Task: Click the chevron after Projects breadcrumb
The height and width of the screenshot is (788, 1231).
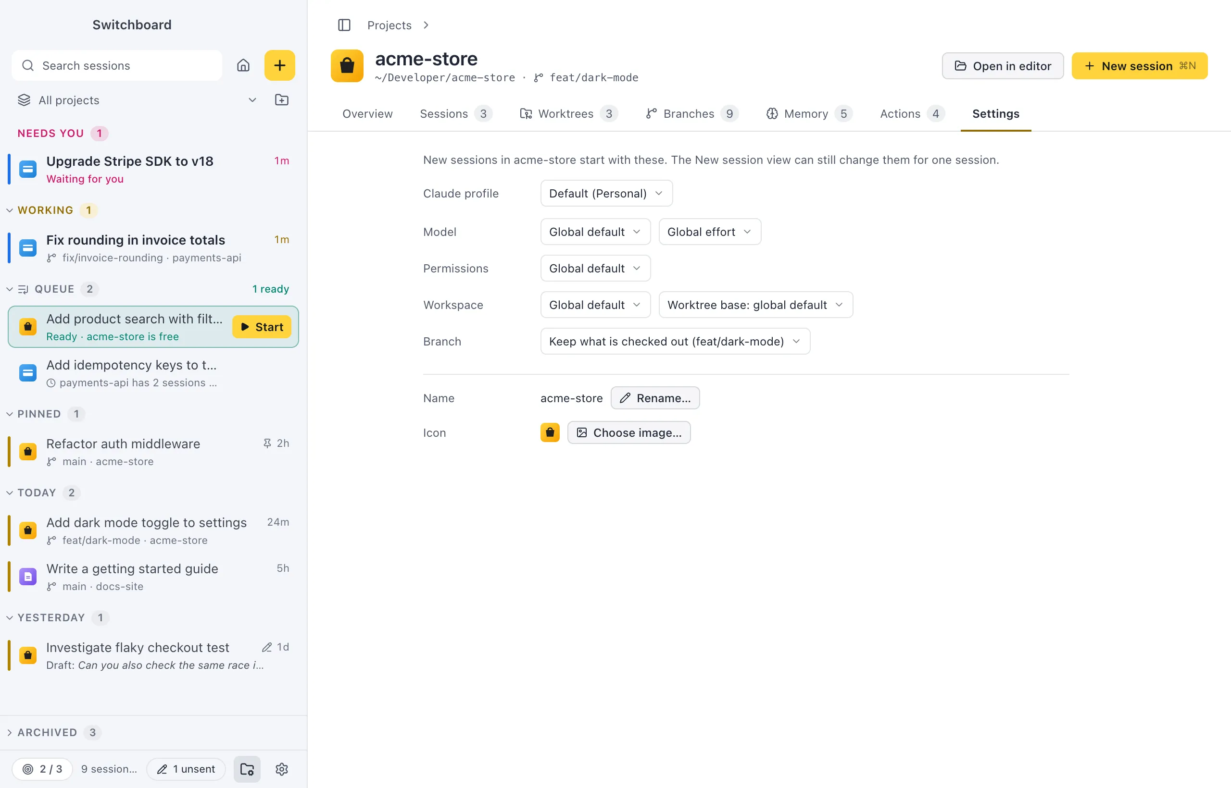Action: [x=426, y=25]
